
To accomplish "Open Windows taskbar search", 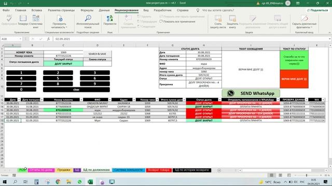I will [x=15, y=182].
